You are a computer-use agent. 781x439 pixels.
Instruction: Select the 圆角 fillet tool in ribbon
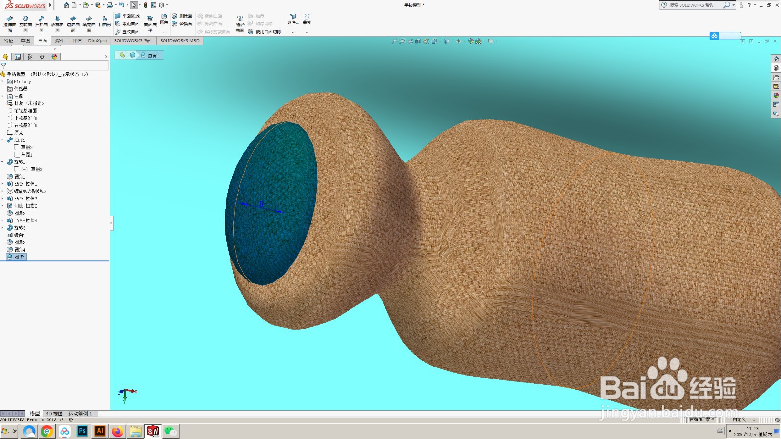click(164, 19)
